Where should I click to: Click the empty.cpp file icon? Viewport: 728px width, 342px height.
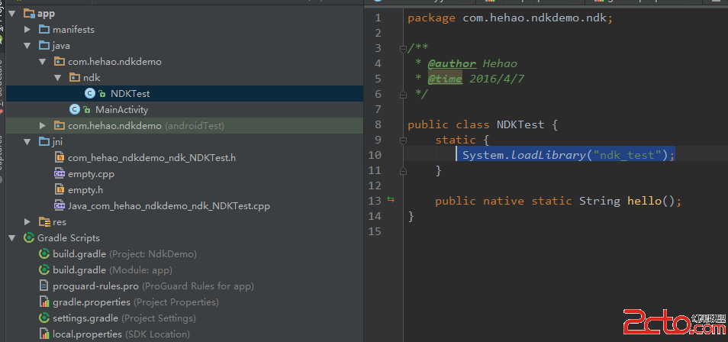pos(59,173)
